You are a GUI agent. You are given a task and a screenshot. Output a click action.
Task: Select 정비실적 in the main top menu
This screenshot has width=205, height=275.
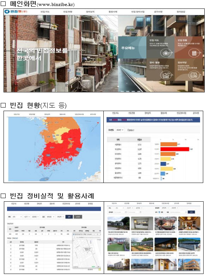pyautogui.click(x=90, y=12)
